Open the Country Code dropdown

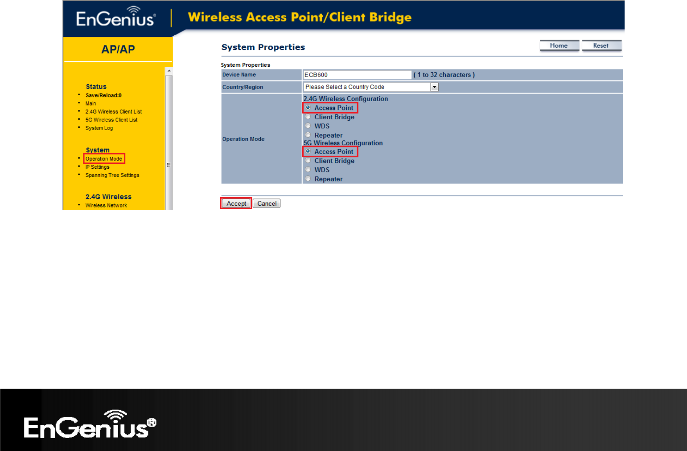click(x=371, y=87)
